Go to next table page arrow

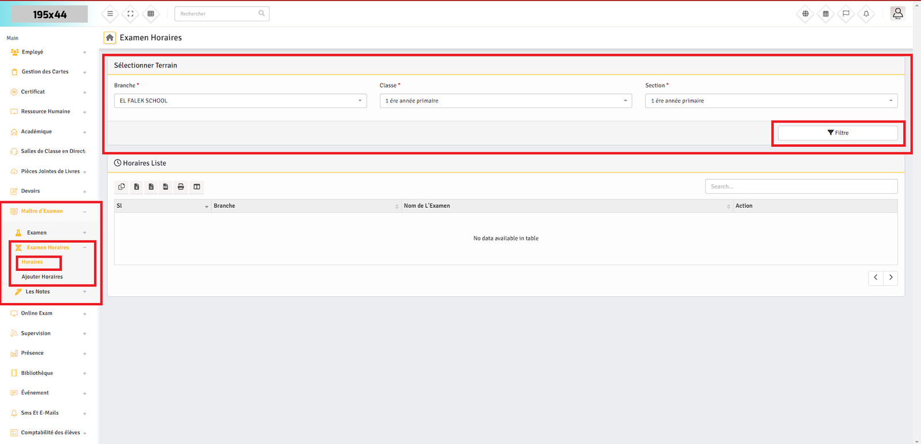890,278
